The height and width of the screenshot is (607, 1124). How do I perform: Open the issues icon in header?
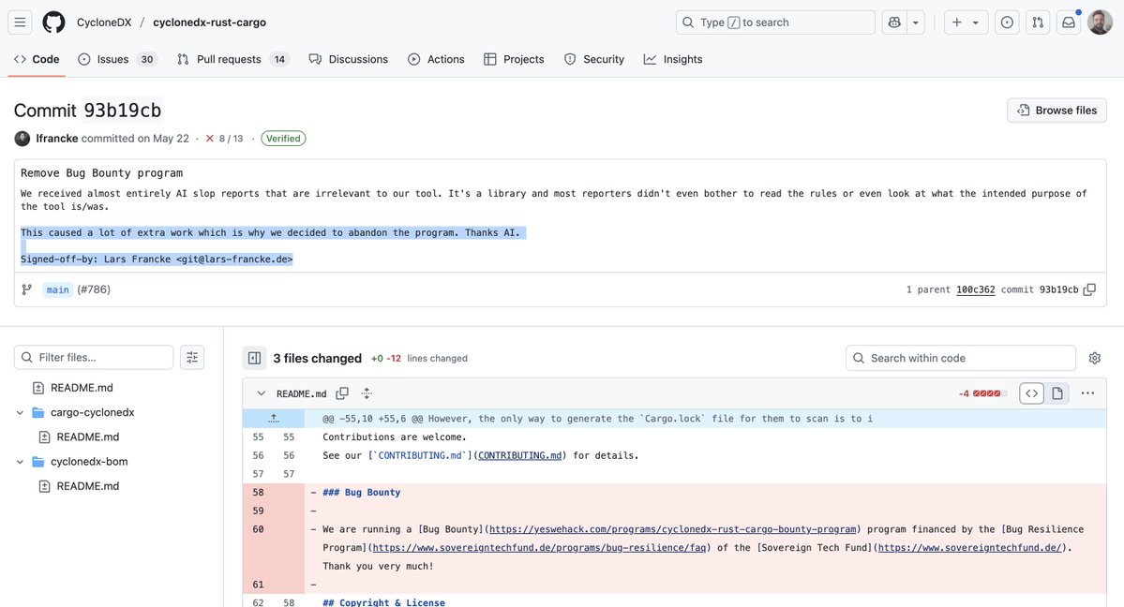tap(1007, 22)
